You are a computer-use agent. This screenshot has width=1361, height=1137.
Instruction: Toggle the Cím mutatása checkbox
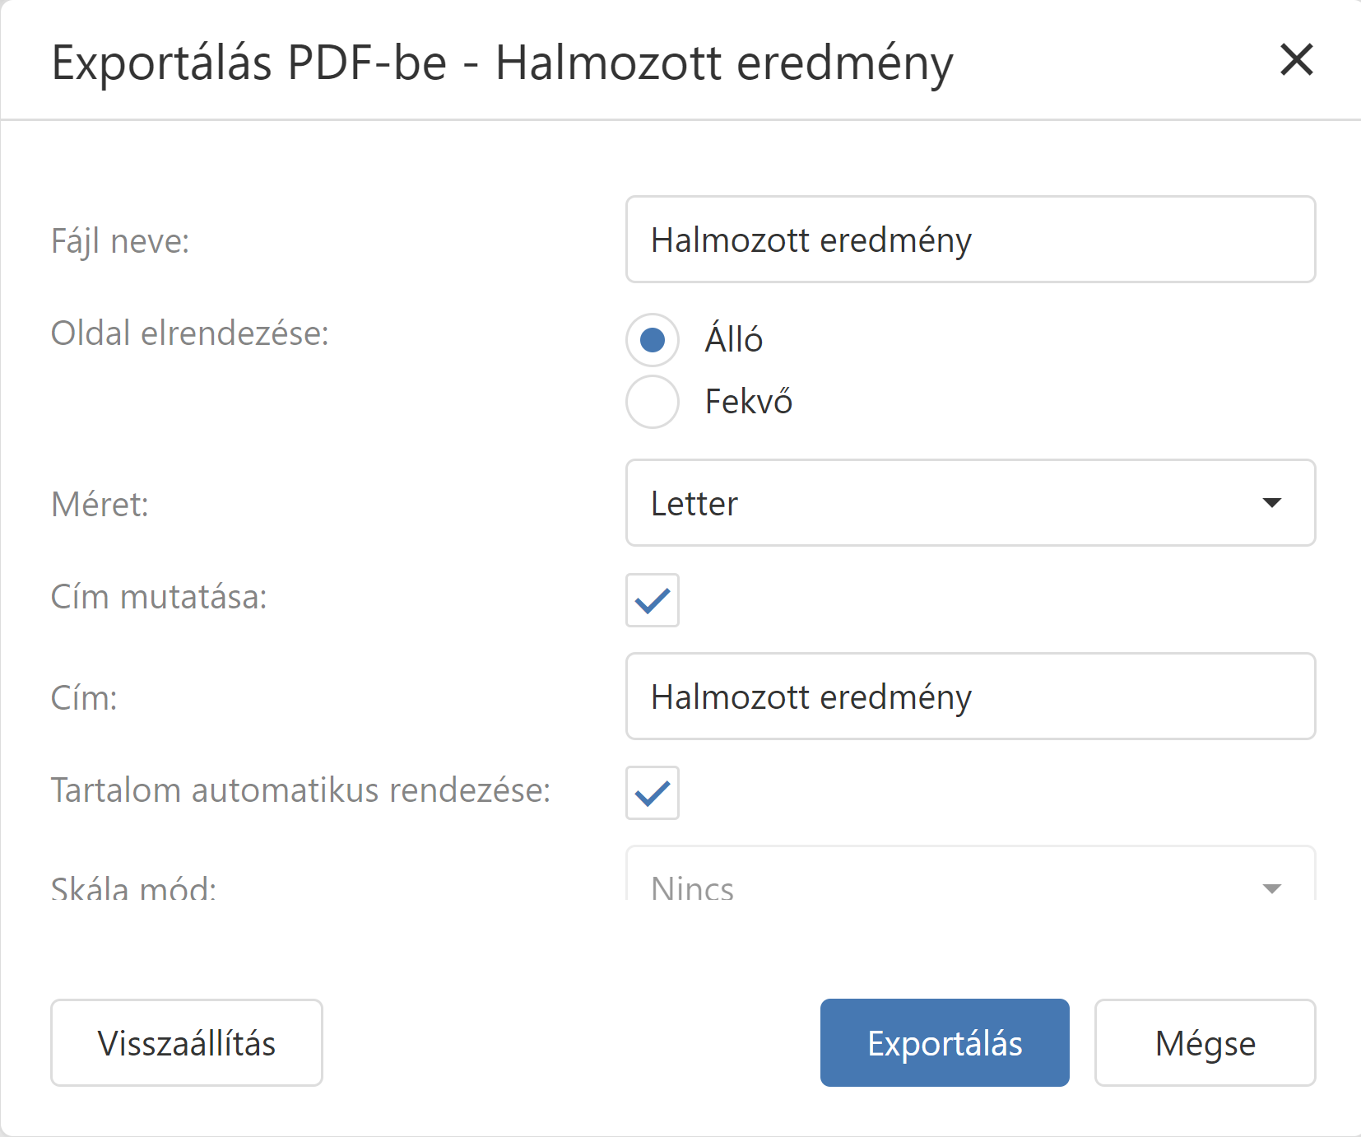pyautogui.click(x=653, y=600)
